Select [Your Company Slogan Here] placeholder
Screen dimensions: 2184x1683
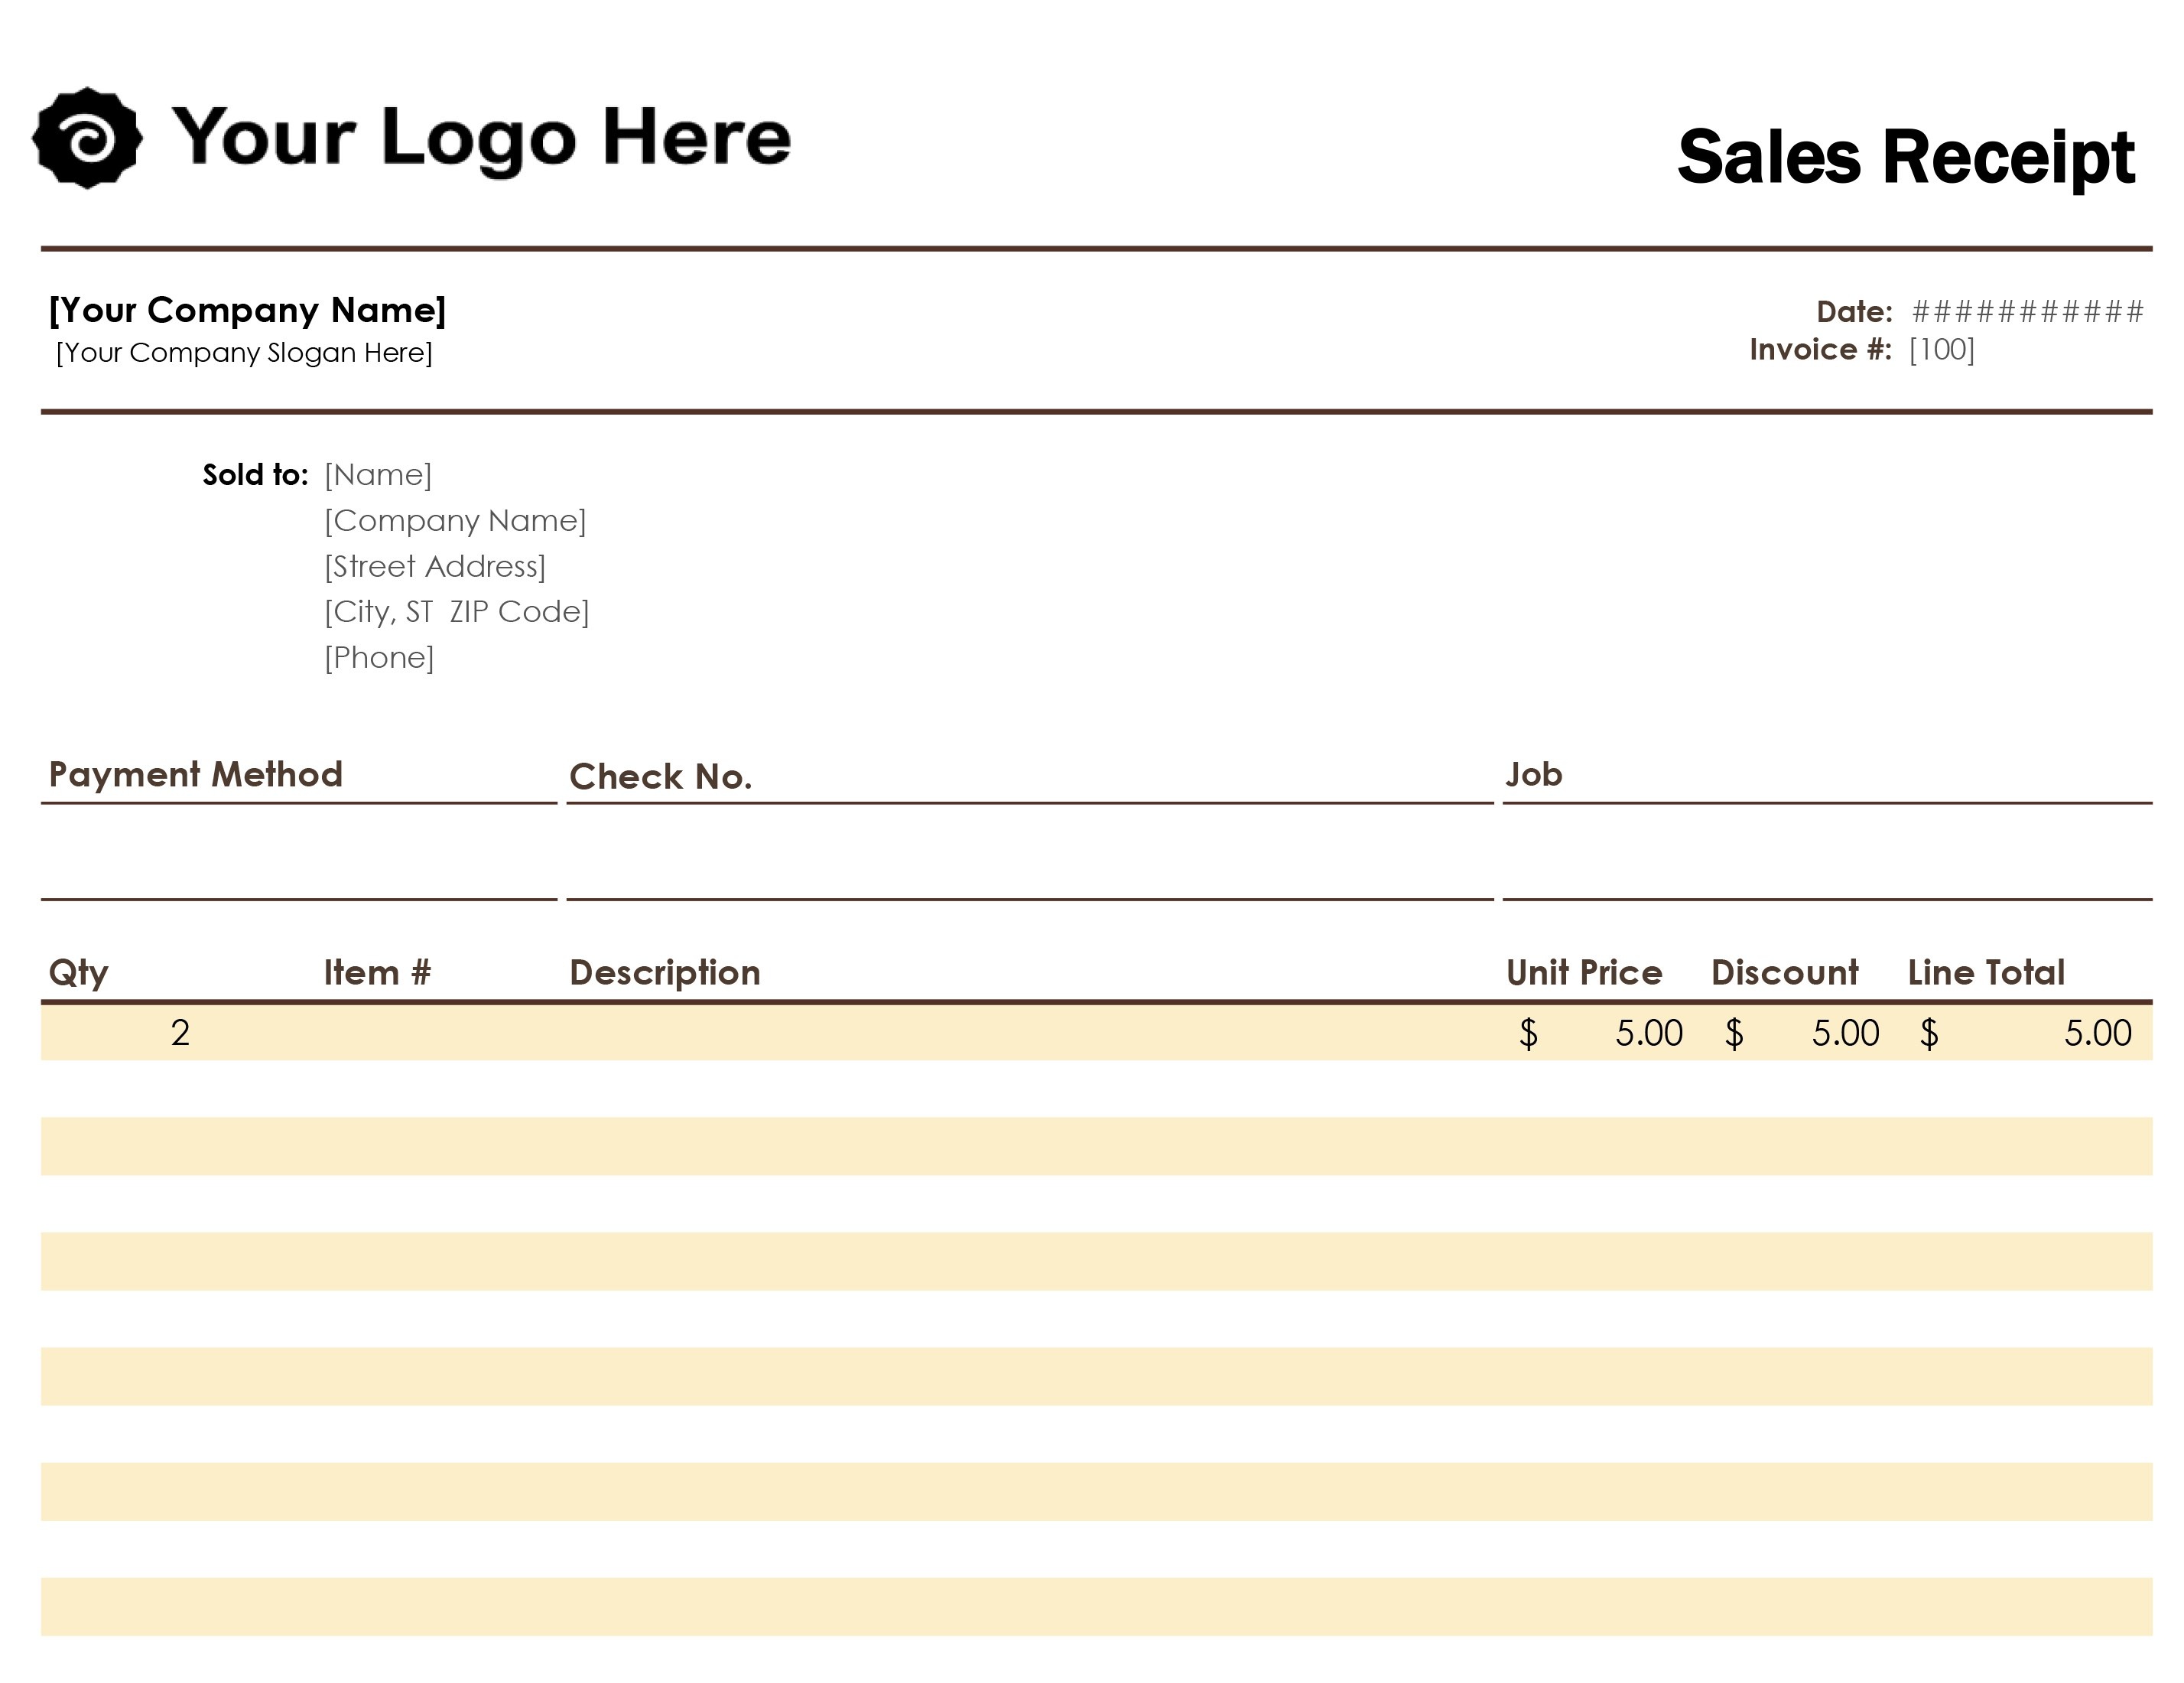[244, 352]
